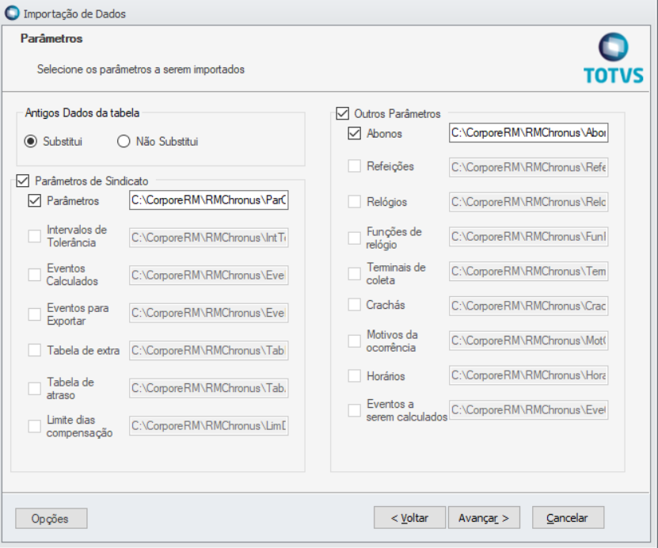Select the Substitui radio option

click(x=31, y=142)
